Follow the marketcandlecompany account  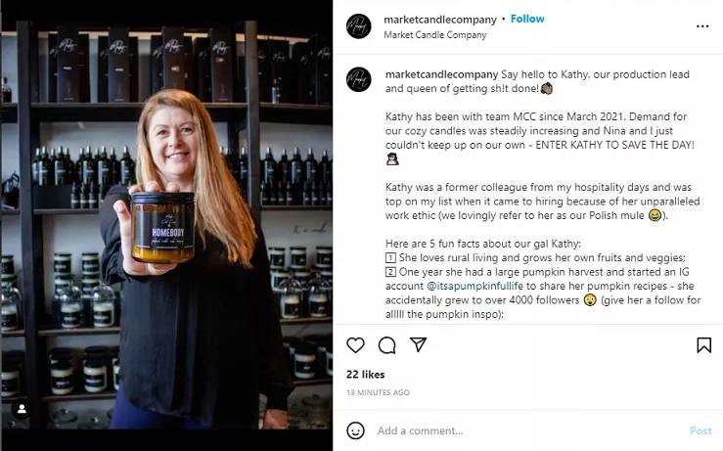(x=527, y=19)
